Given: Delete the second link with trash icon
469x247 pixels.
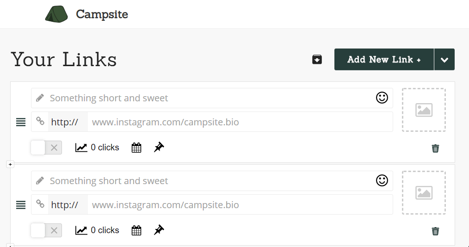Looking at the screenshot, I should pos(436,231).
